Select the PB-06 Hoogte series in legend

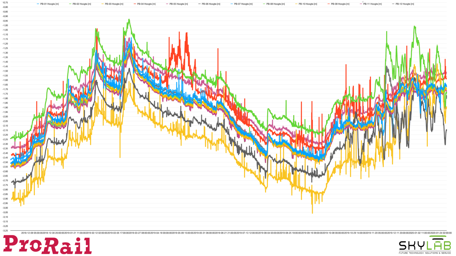[x=209, y=4]
